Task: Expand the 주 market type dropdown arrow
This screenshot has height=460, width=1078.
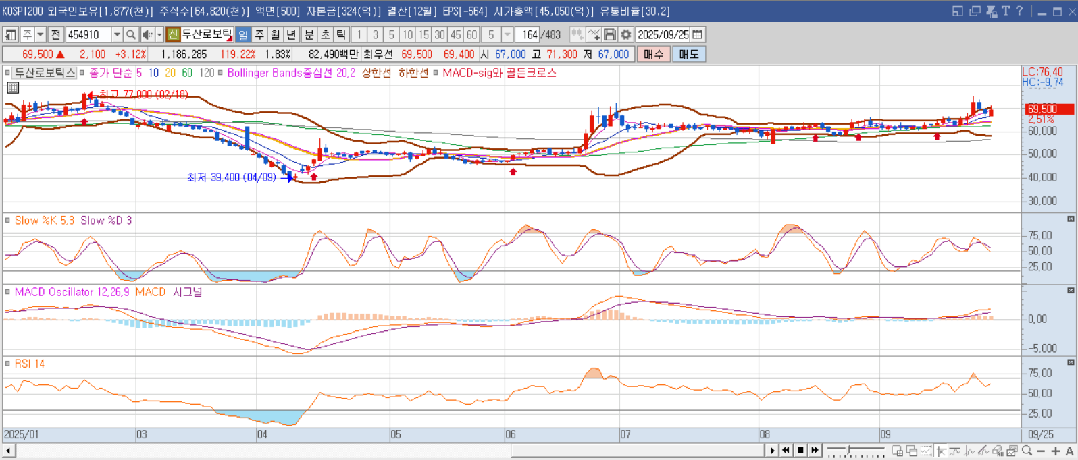Action: click(x=41, y=34)
